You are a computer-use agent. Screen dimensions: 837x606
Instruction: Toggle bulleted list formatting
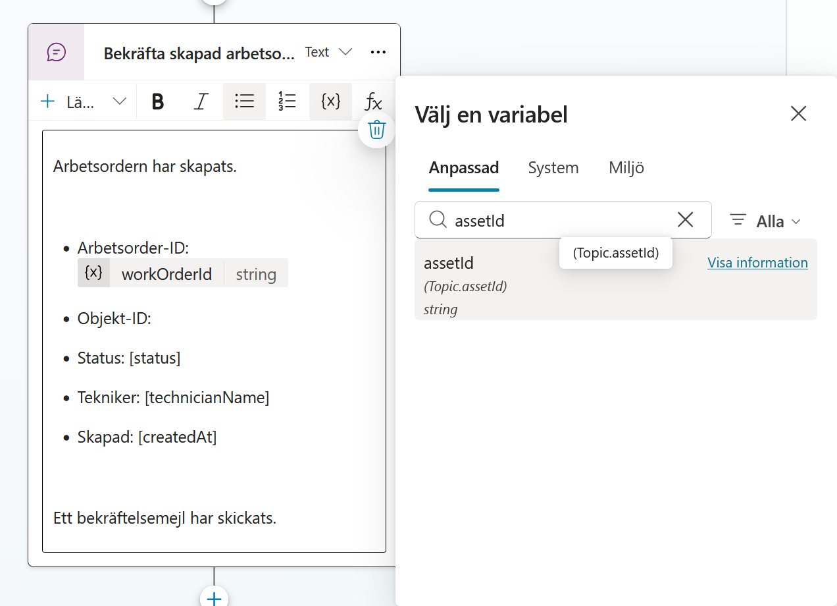tap(244, 101)
